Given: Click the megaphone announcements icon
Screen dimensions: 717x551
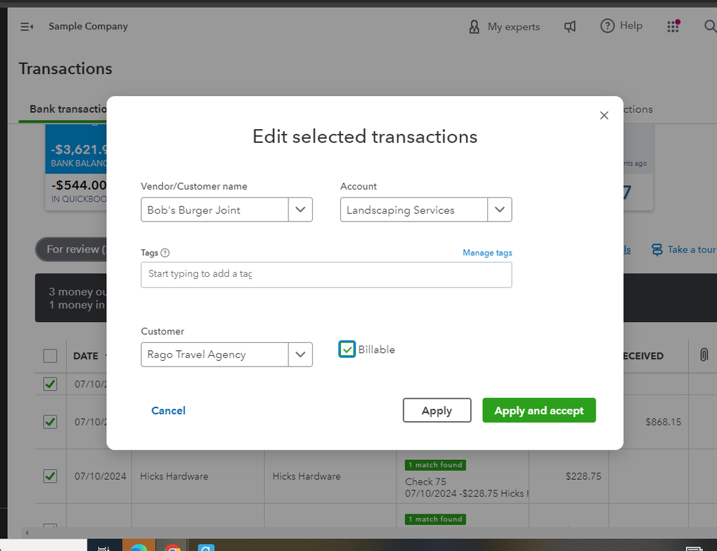Looking at the screenshot, I should tap(570, 27).
